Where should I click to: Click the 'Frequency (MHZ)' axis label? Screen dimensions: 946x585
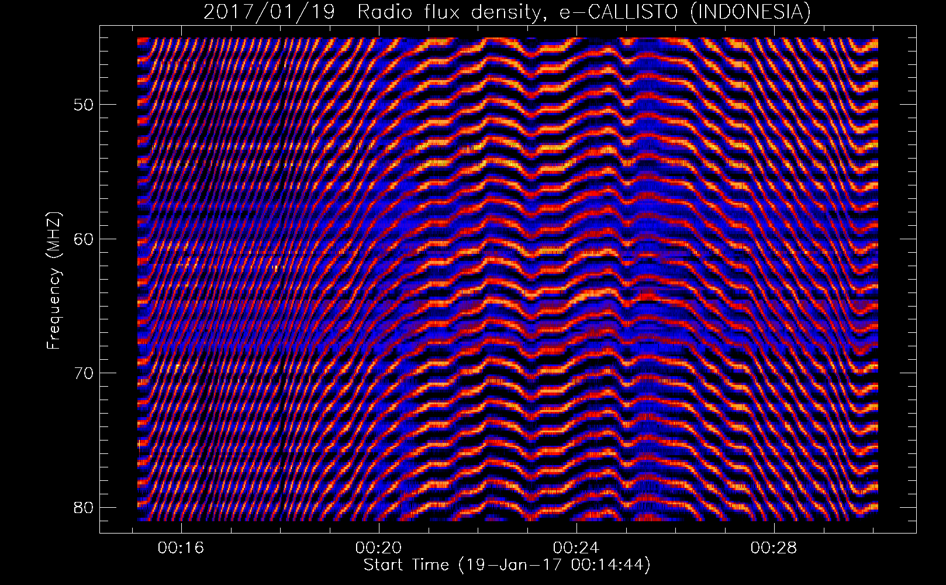pyautogui.click(x=54, y=280)
